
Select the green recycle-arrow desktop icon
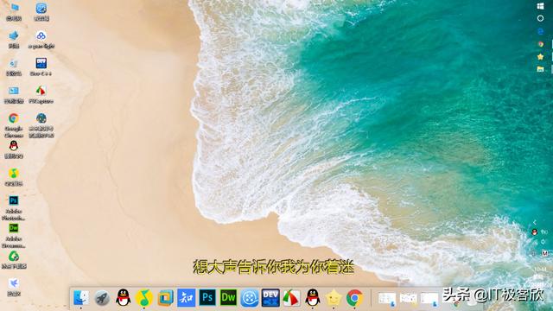point(14,259)
